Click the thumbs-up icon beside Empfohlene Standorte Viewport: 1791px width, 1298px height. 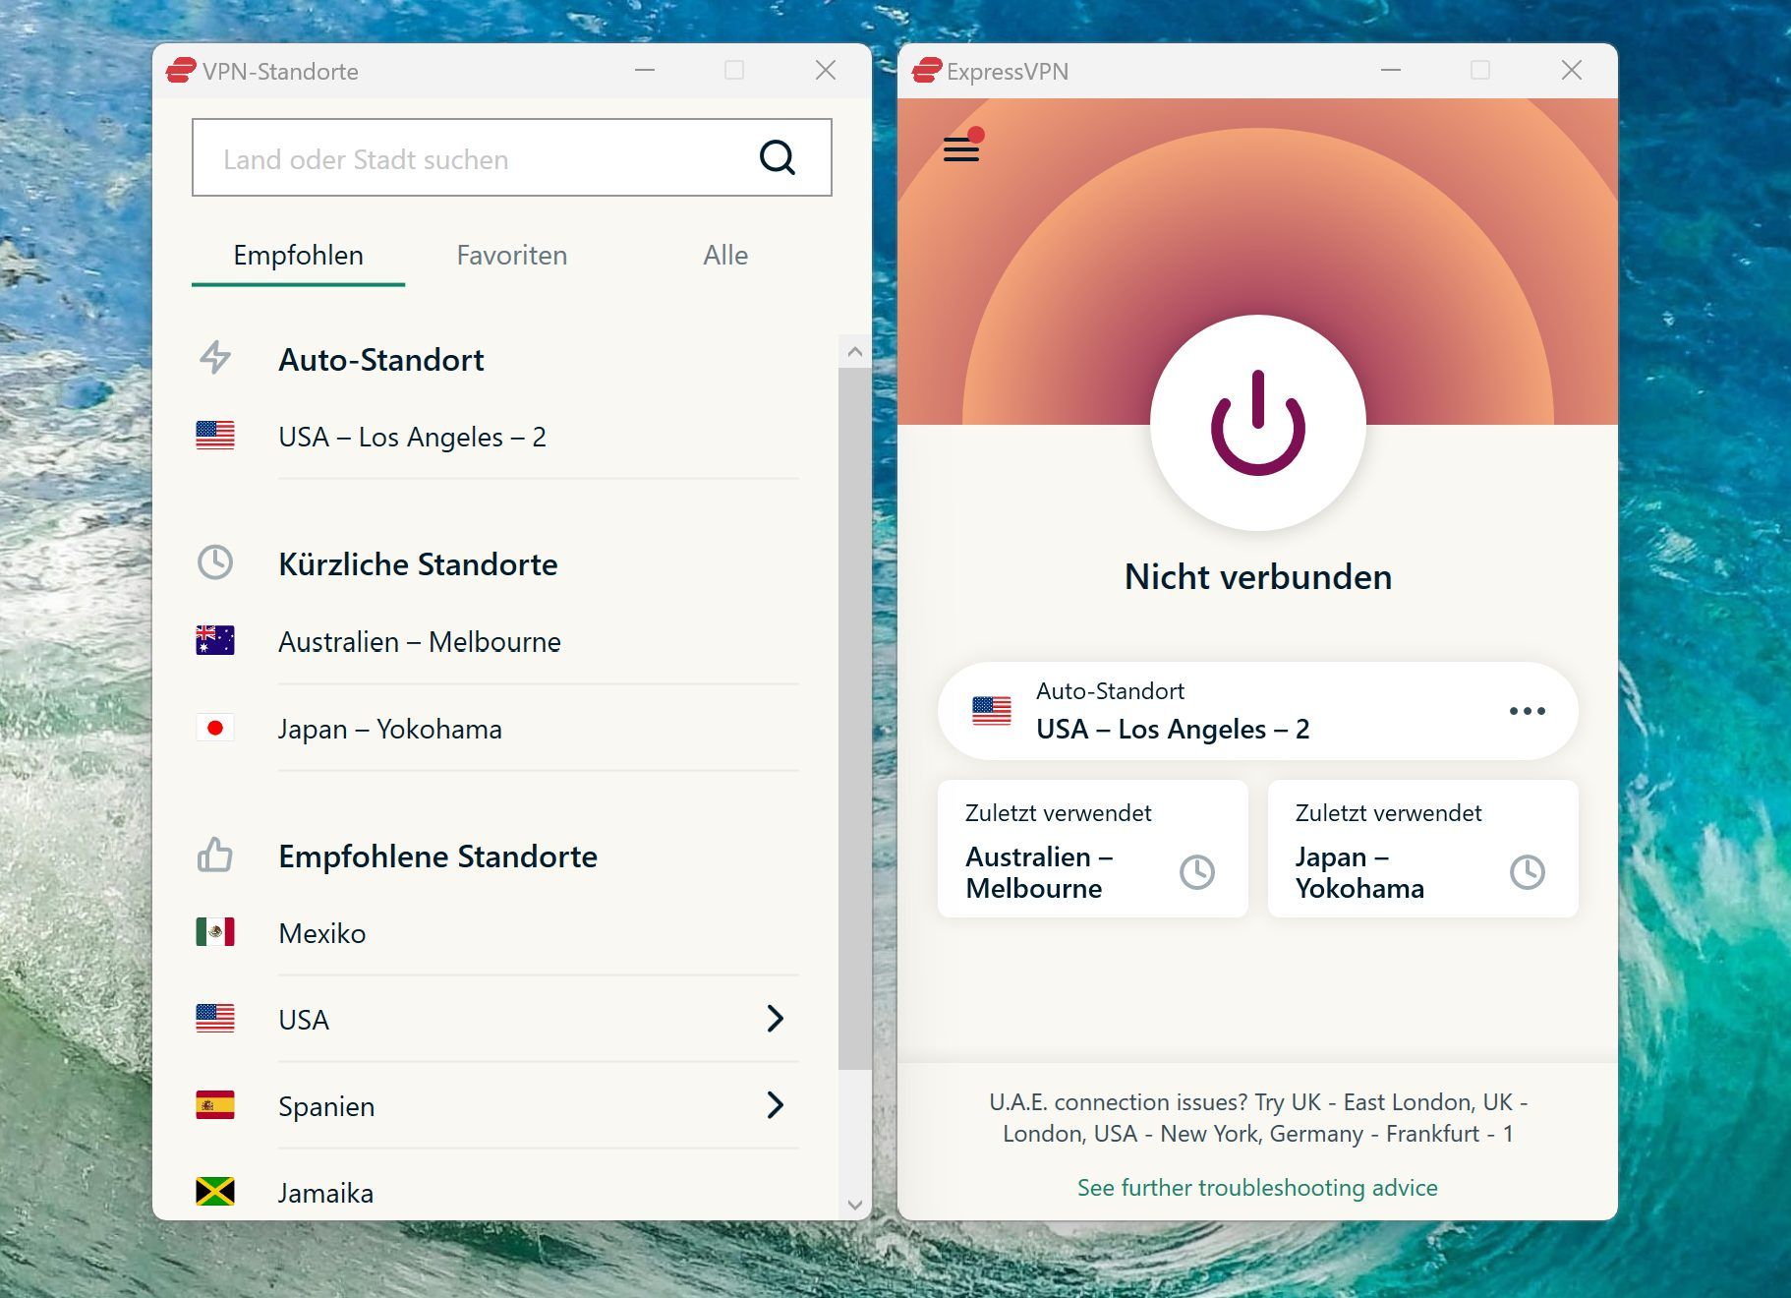[215, 855]
